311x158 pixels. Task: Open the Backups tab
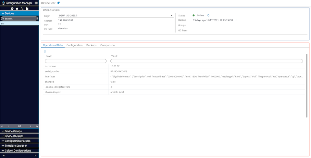click(x=91, y=45)
